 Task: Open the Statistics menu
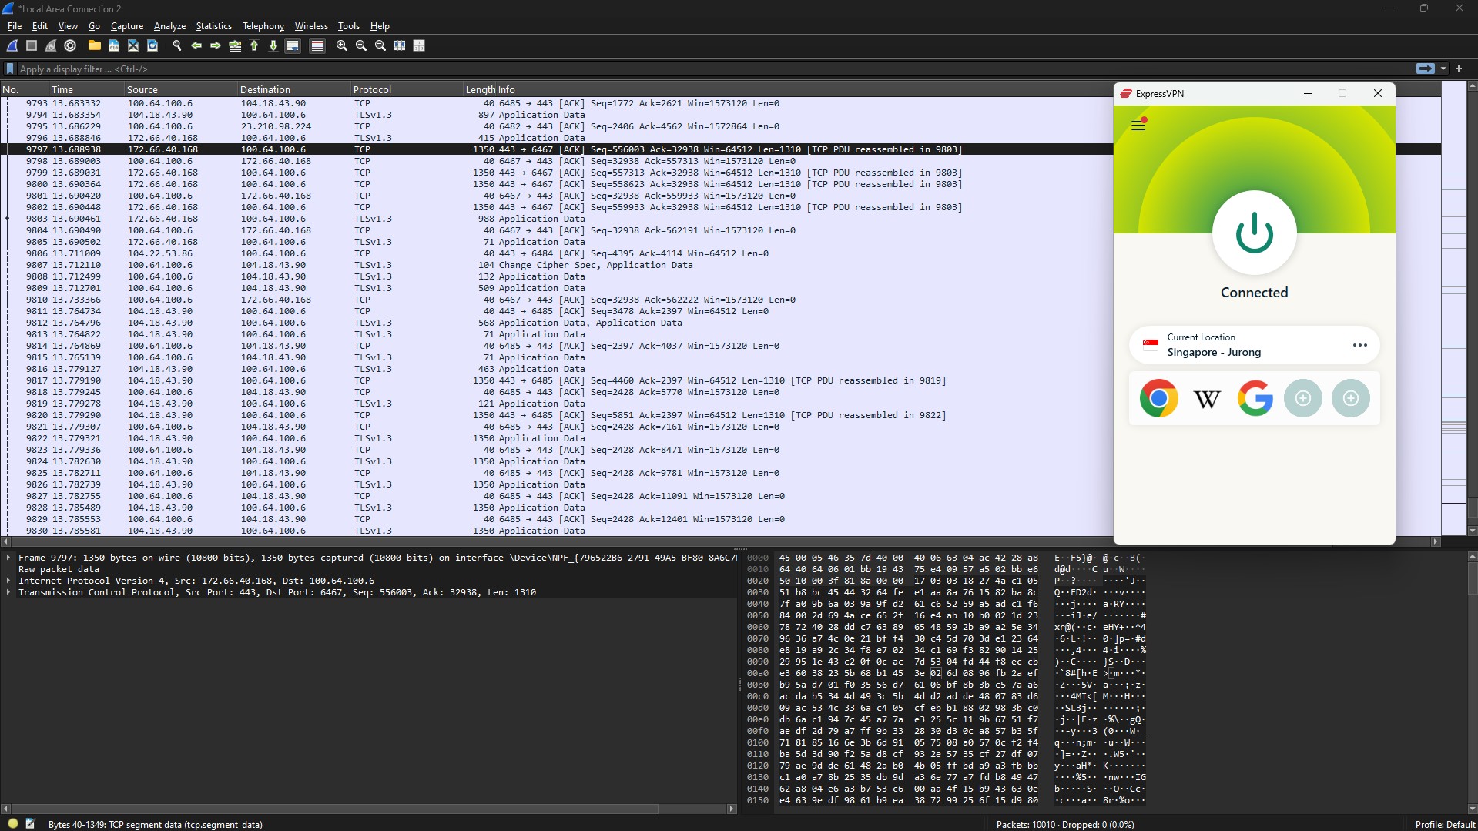(x=213, y=26)
